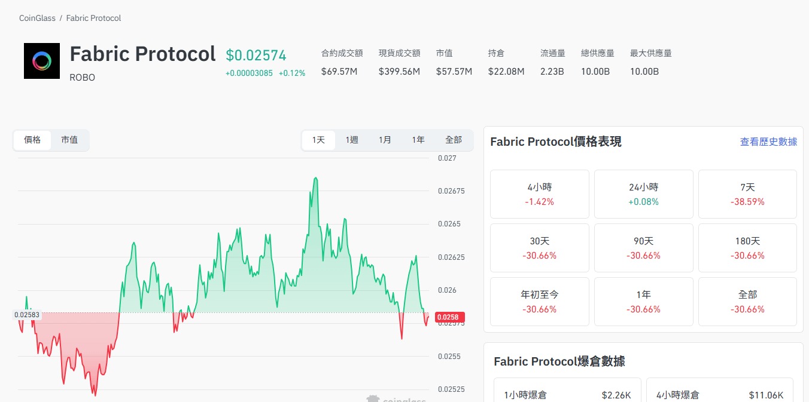Click the 市值 value $57.57M
The image size is (809, 402).
coord(454,72)
